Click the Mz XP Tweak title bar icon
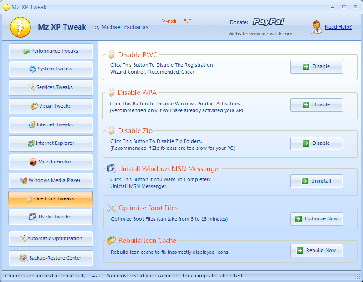 [6, 7]
